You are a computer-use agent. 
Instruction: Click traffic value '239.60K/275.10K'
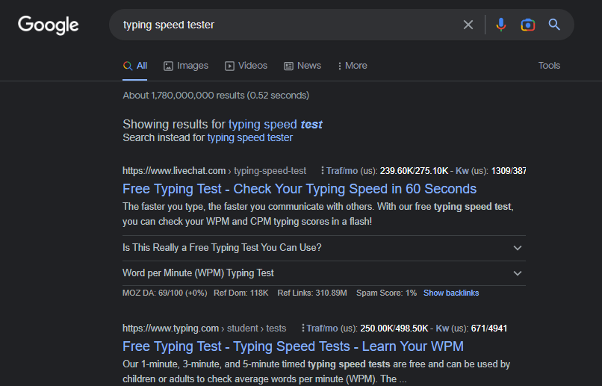(x=414, y=171)
